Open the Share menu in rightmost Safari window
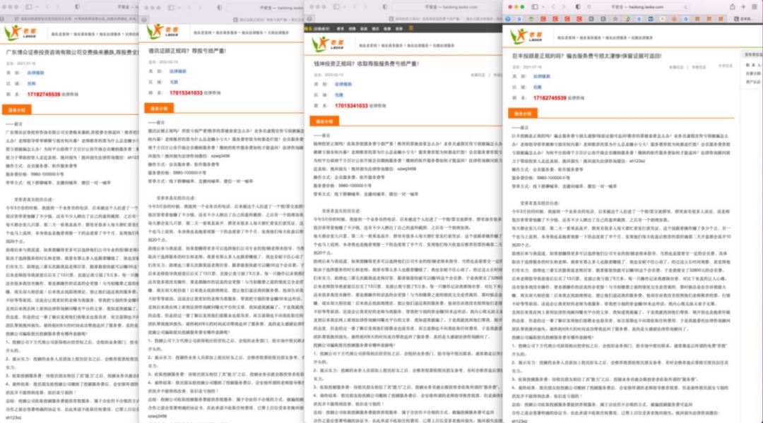 732,7
